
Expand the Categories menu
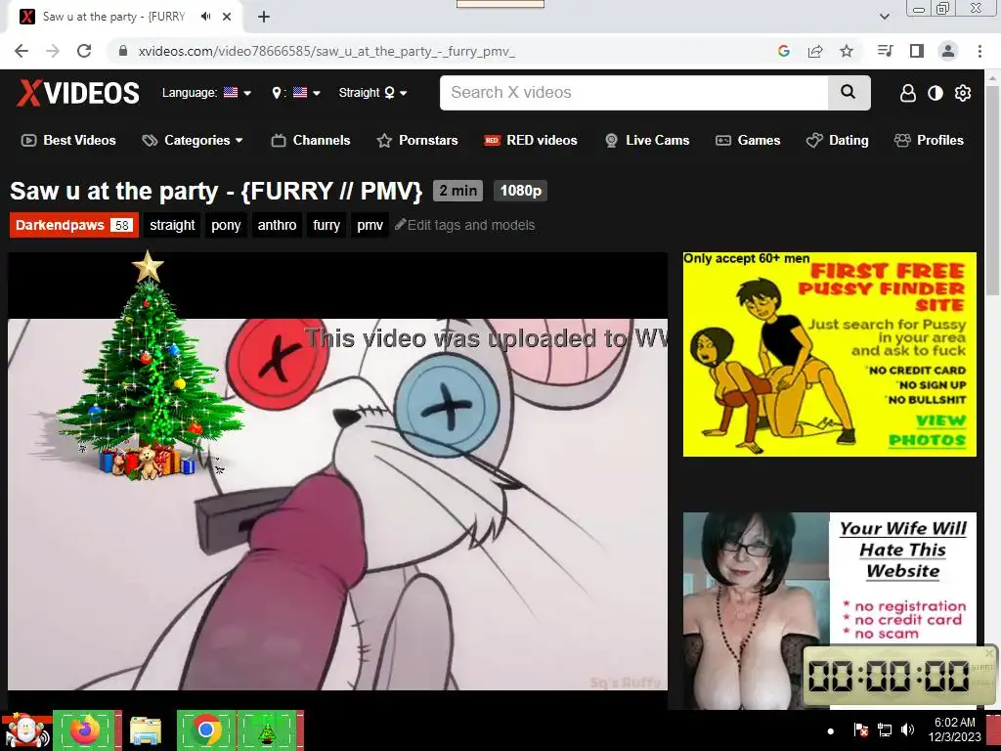(193, 141)
